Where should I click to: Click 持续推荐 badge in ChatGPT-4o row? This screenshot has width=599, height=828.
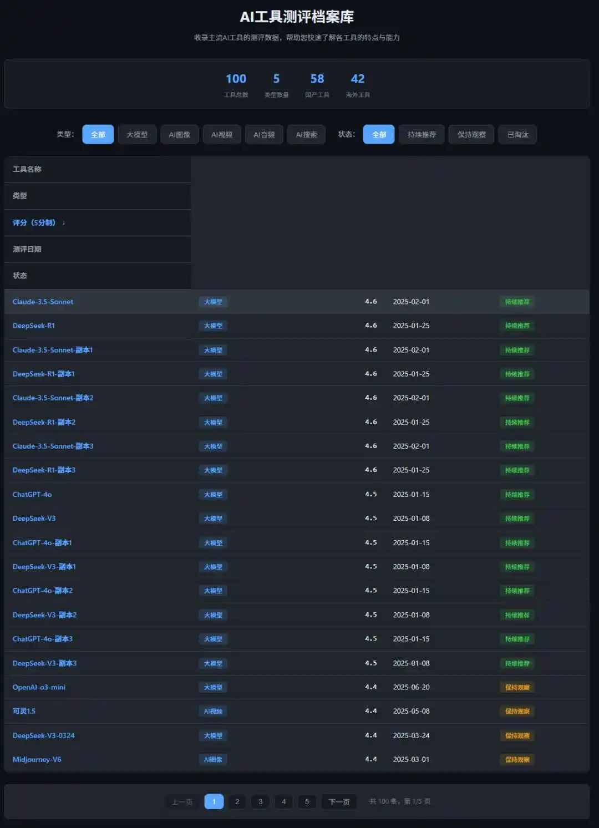tap(517, 494)
